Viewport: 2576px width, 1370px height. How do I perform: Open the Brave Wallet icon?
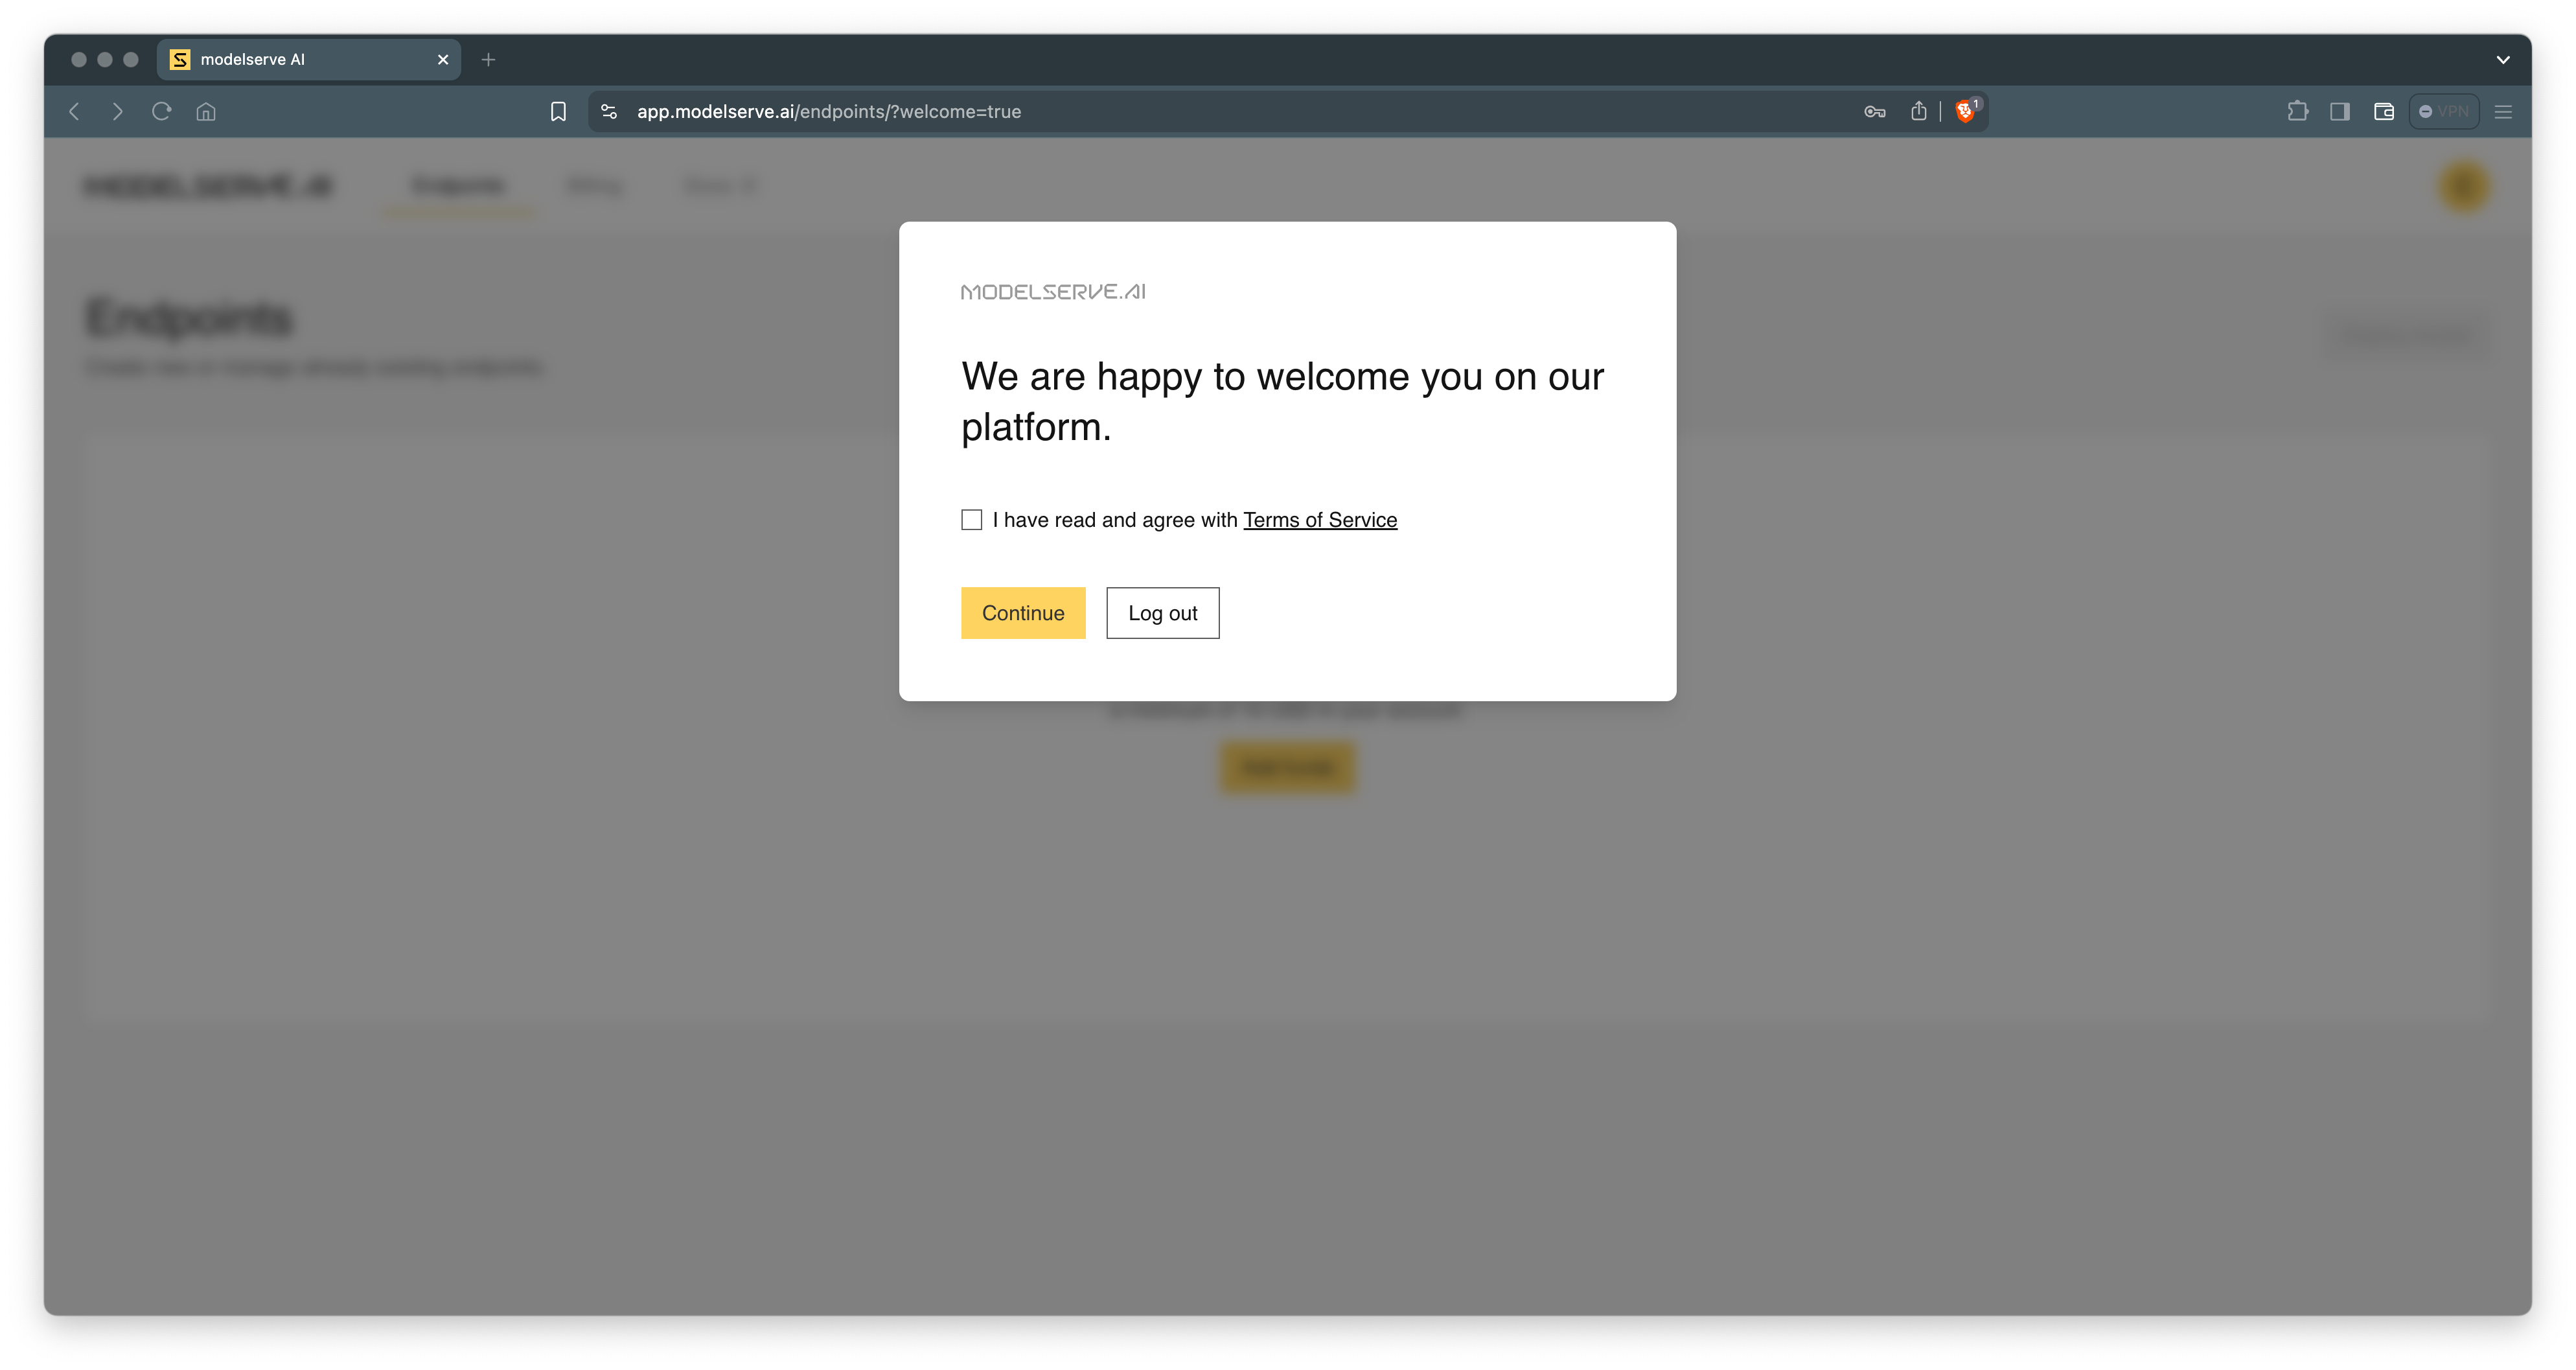[2384, 111]
